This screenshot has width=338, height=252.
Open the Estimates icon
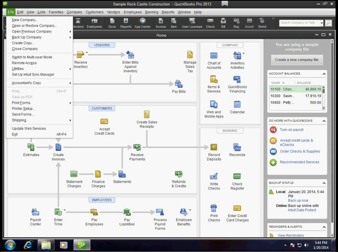[31, 147]
